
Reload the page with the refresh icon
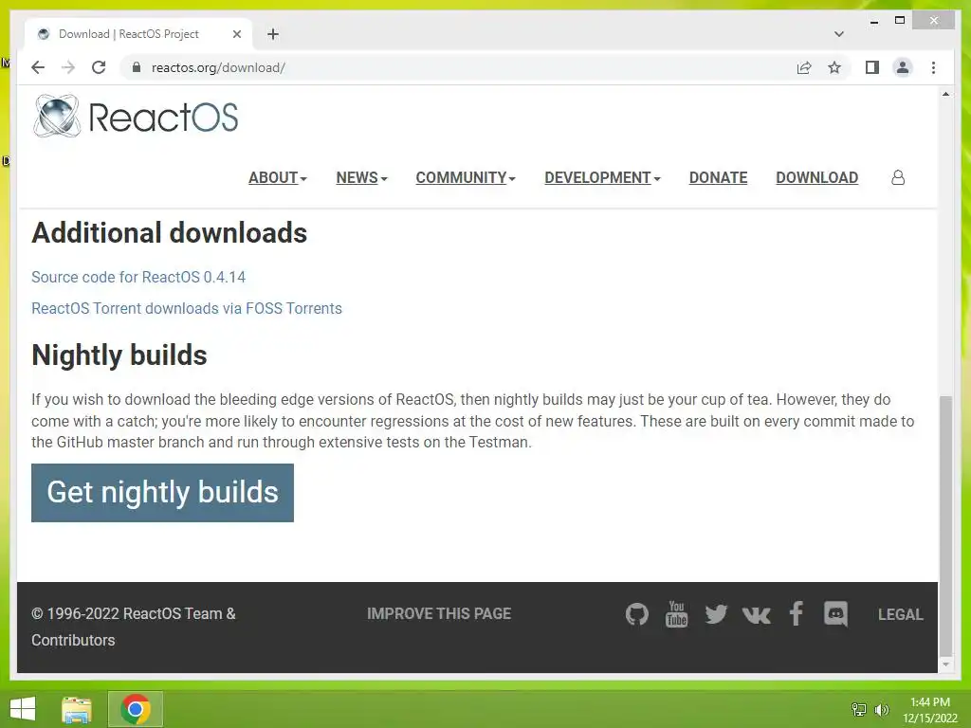pos(99,67)
